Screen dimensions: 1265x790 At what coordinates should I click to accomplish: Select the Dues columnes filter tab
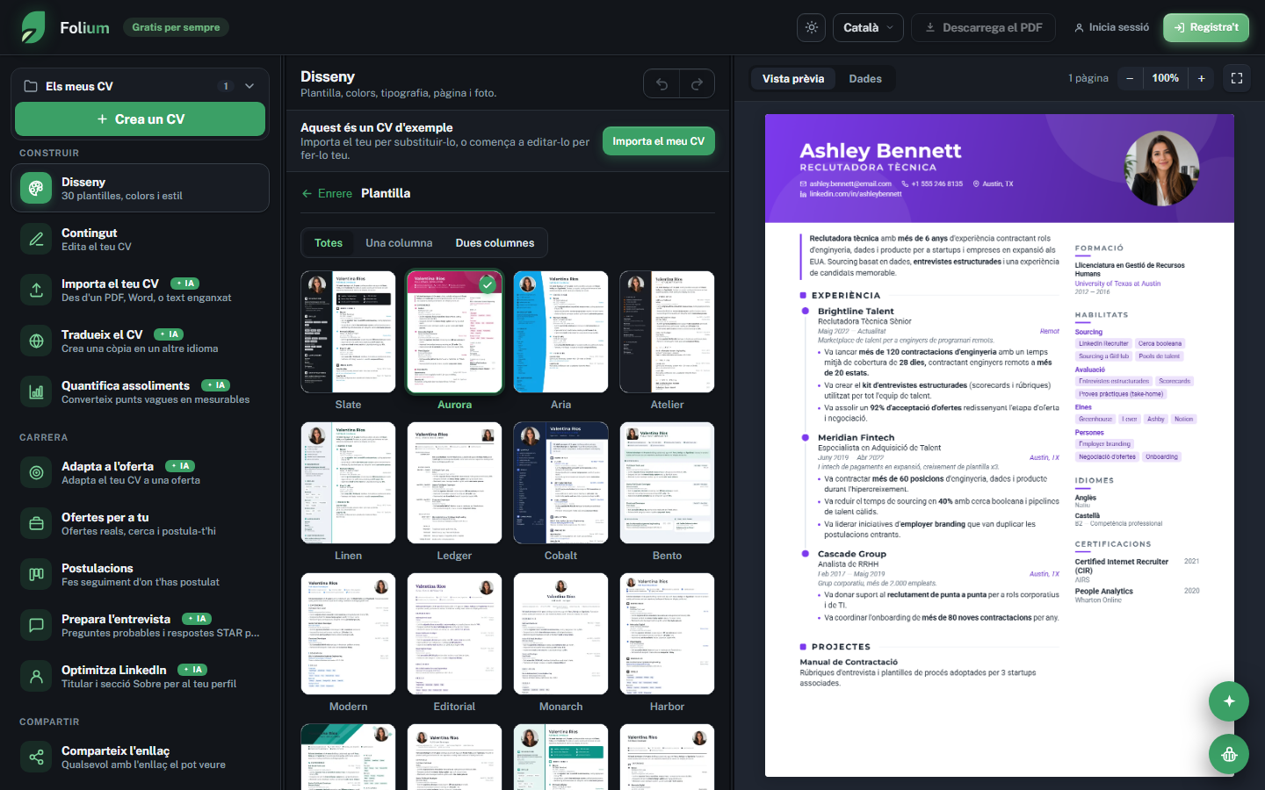(495, 243)
